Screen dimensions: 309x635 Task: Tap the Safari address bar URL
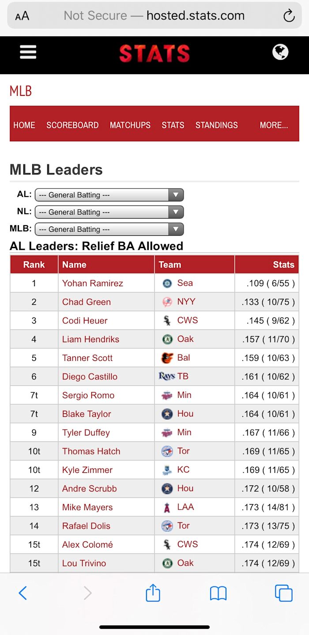[154, 16]
